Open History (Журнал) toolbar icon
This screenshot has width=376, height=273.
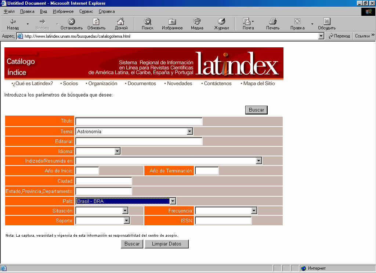(221, 22)
